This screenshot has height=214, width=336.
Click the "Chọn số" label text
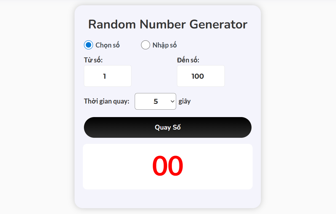click(107, 45)
